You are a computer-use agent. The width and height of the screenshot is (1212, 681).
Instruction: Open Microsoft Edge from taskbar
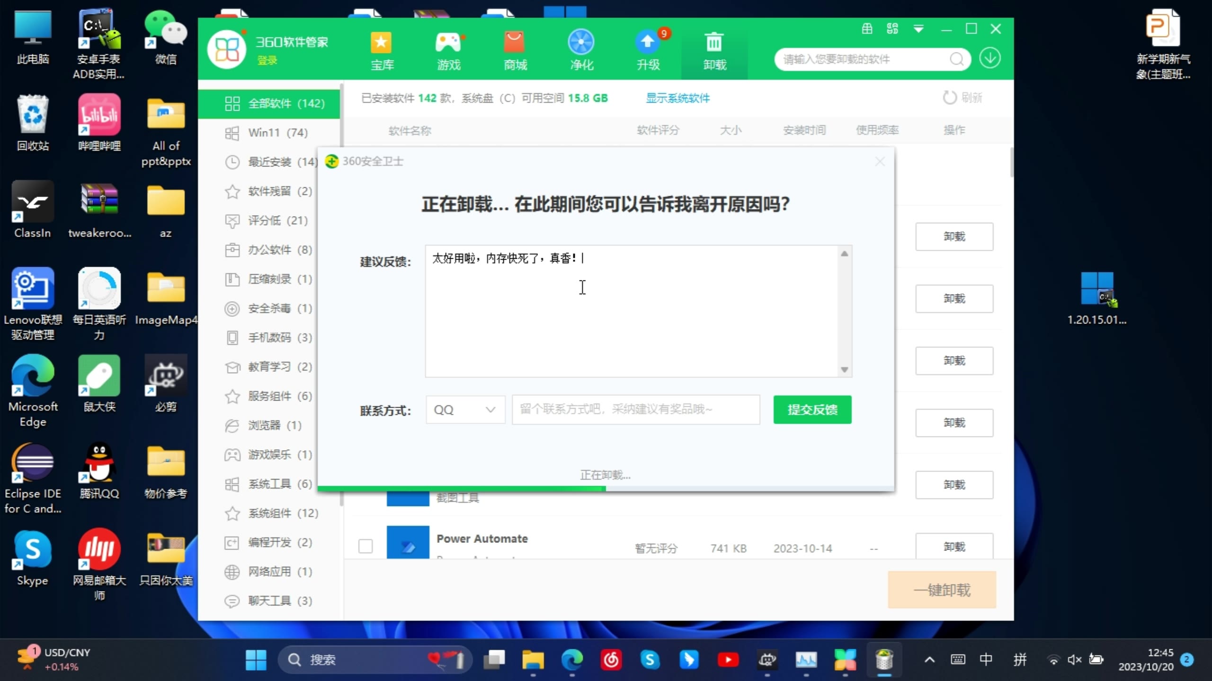[x=572, y=660]
